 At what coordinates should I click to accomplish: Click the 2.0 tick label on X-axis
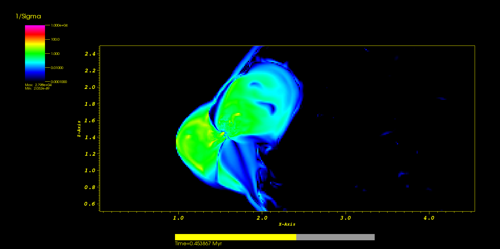tap(262, 218)
